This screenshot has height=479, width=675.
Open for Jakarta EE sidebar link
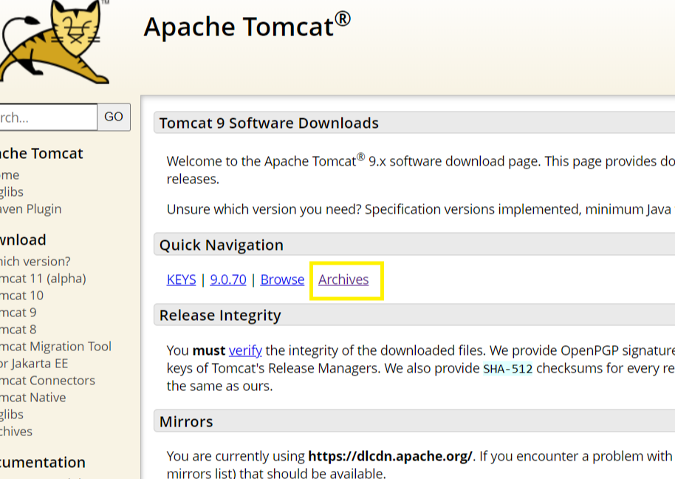coord(34,364)
